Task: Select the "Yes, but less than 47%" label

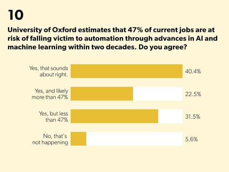Action: click(x=53, y=116)
